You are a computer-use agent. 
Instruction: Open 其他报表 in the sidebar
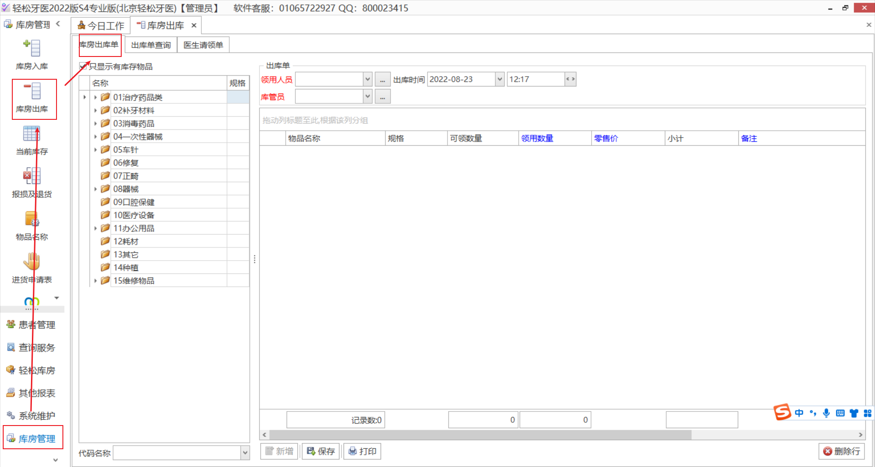tap(31, 393)
